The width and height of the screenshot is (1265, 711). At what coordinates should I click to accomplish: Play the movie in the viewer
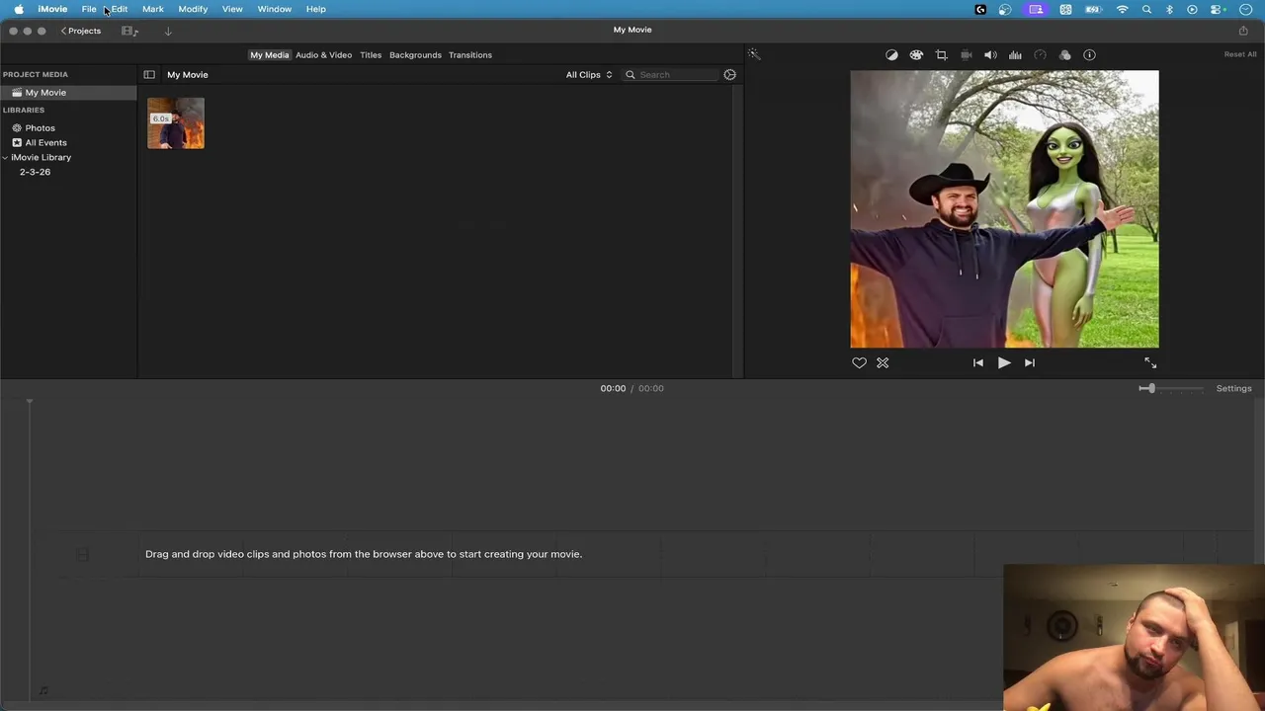[x=1004, y=362]
